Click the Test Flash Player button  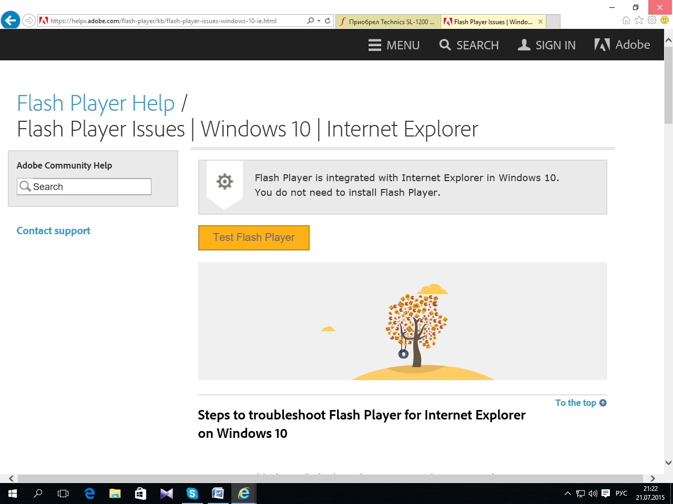point(253,238)
